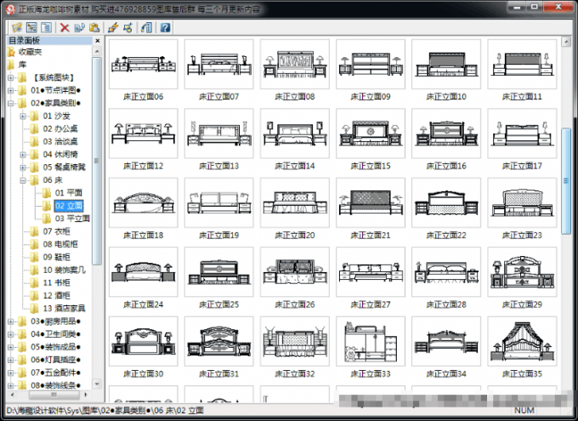Open help with the question mark icon
The width and height of the screenshot is (578, 421).
tap(165, 27)
